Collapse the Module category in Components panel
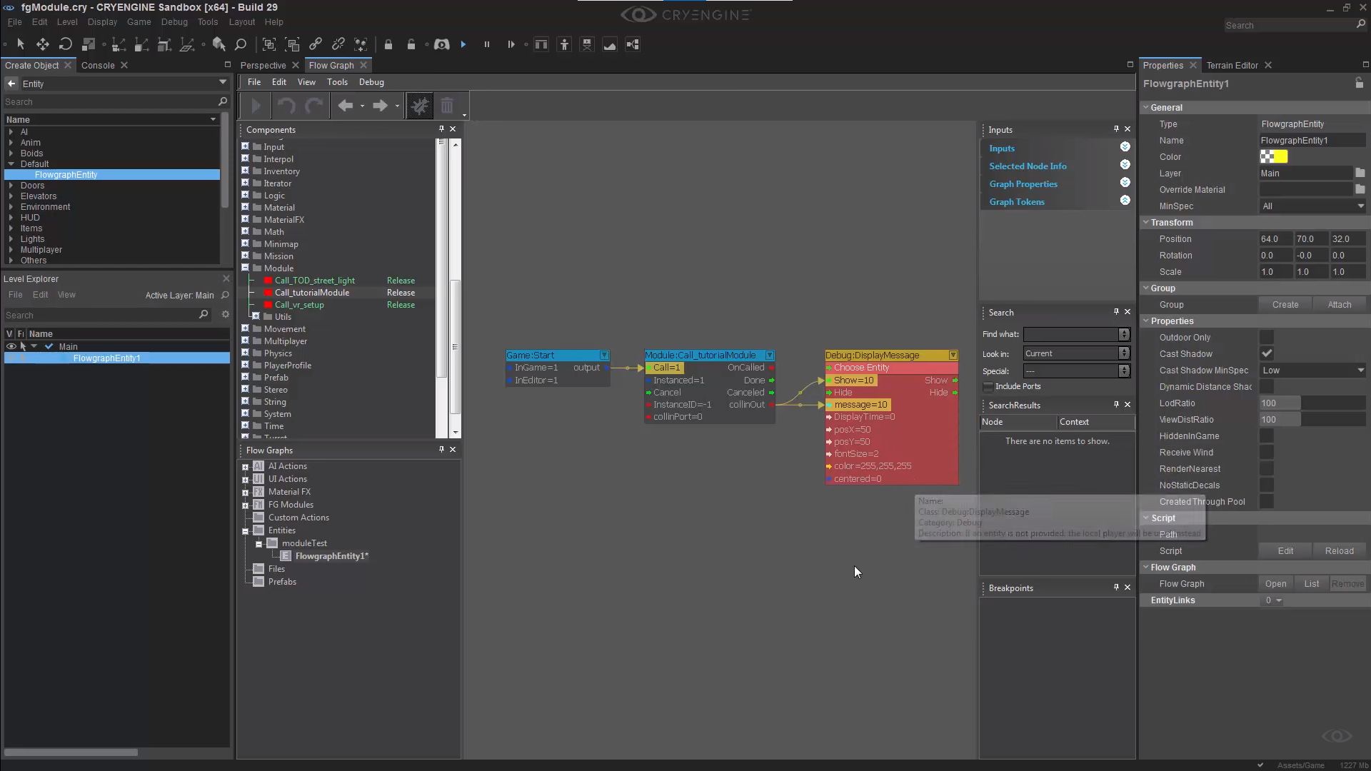1371x771 pixels. pos(245,268)
